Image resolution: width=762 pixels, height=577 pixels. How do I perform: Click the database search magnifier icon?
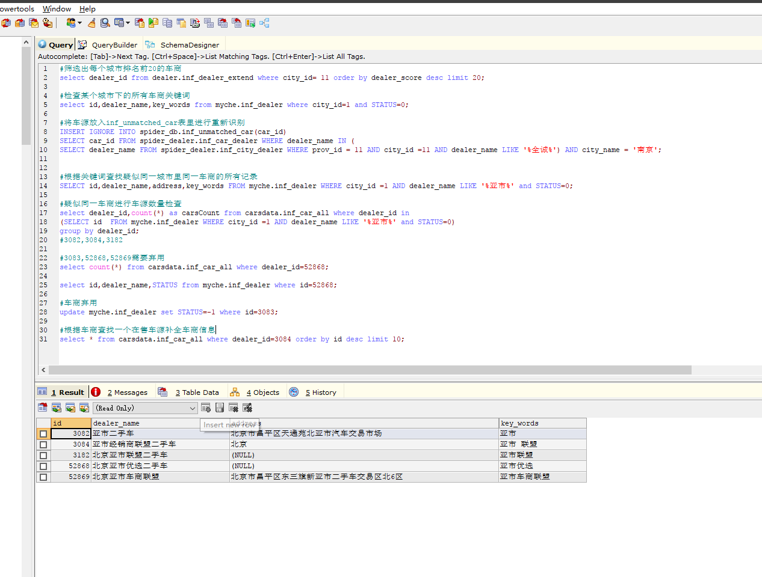coord(105,23)
